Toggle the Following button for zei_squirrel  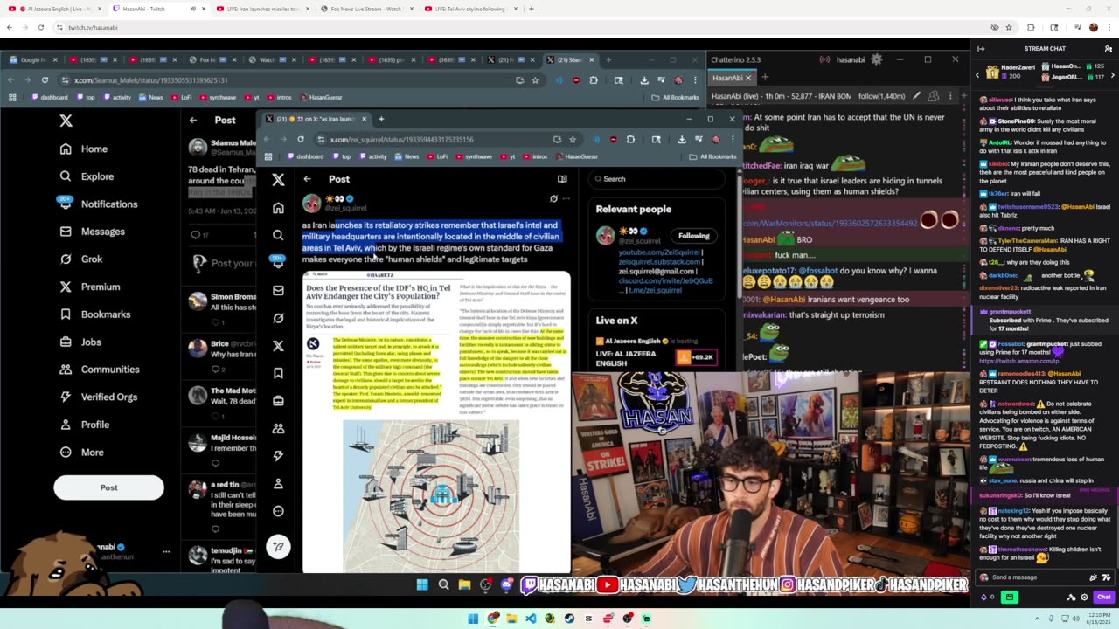693,236
